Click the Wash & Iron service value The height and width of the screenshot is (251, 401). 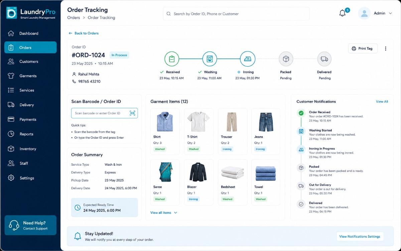[x=113, y=165]
